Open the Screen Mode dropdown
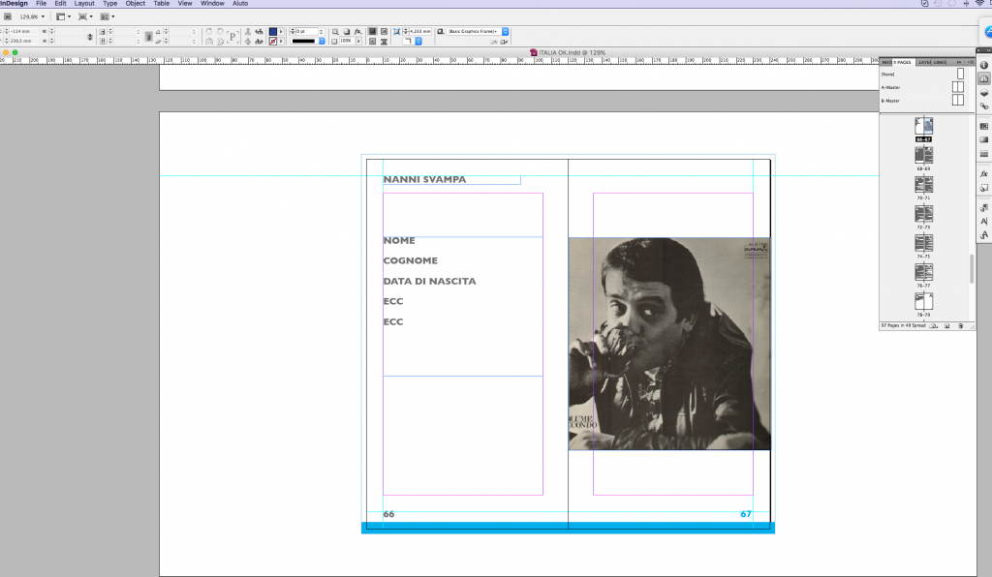 coord(85,16)
